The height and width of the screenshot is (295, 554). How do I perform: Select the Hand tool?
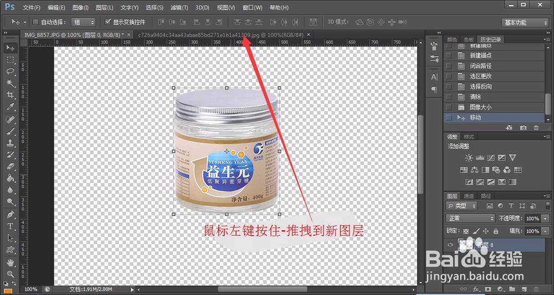[10, 262]
